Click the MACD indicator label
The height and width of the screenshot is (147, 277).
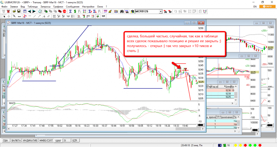12,103
